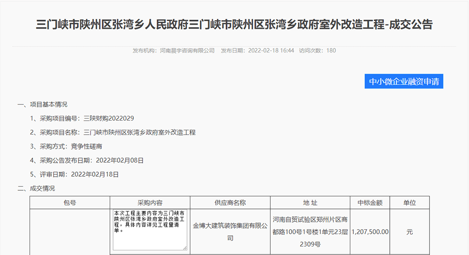Click the 发布日期 2022-02-18 16:44 text
The width and height of the screenshot is (469, 255).
click(257, 51)
